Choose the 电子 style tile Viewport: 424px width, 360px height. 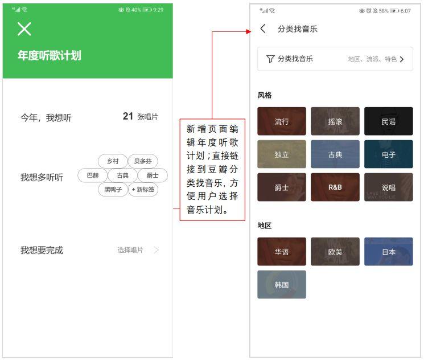(388, 154)
